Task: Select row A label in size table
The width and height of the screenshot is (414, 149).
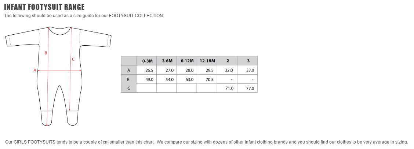Action: (x=128, y=70)
